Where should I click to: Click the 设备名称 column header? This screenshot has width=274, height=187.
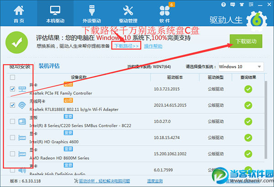(79, 77)
